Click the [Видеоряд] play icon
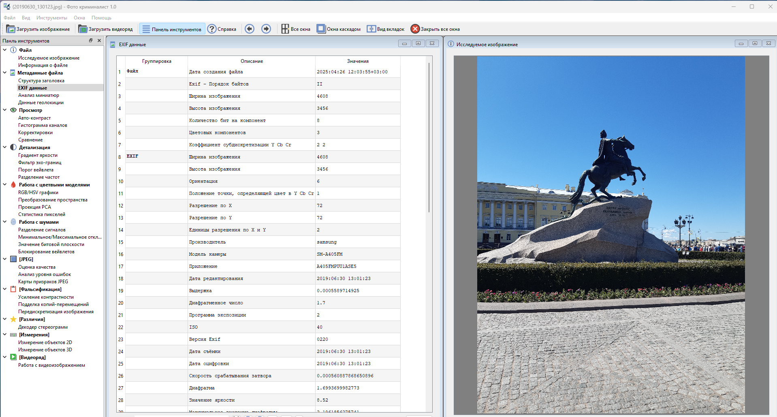This screenshot has height=417, width=777. (x=13, y=357)
